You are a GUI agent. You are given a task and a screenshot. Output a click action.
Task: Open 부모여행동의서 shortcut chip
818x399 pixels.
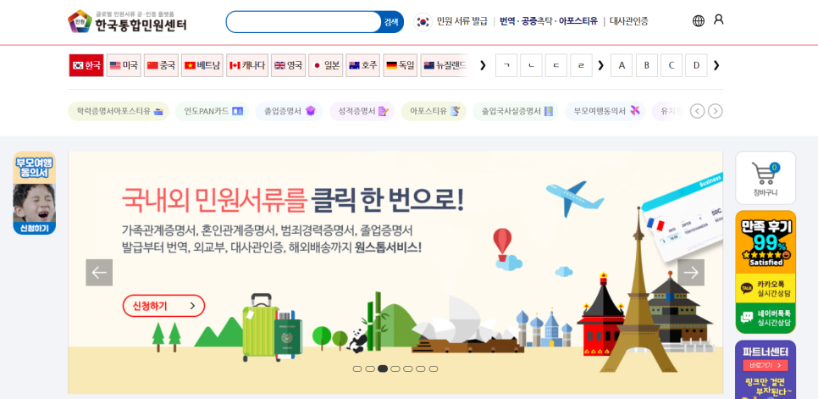tap(605, 111)
